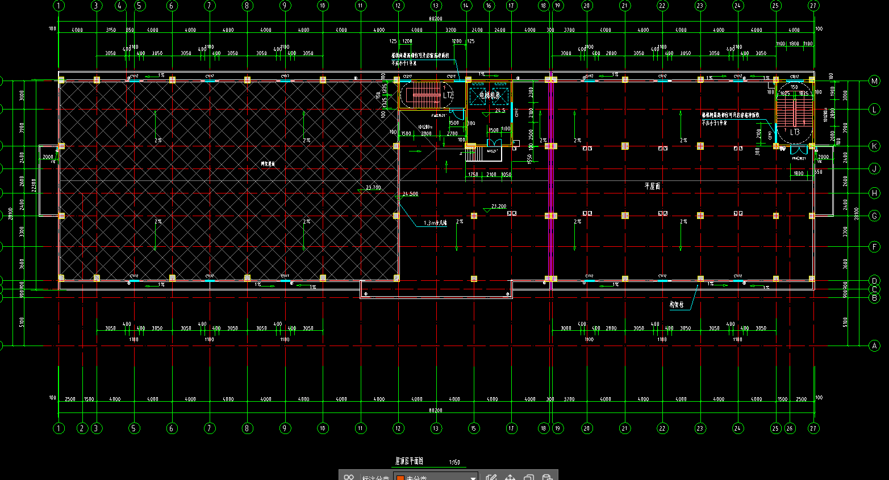This screenshot has height=480, width=889.
Task: Click the 构架柱 leader annotation text
Action: pos(677,305)
